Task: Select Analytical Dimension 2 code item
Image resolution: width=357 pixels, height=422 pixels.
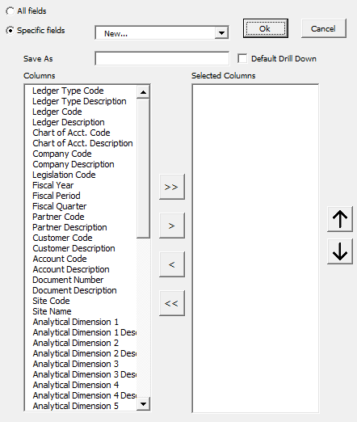Action: [x=80, y=343]
